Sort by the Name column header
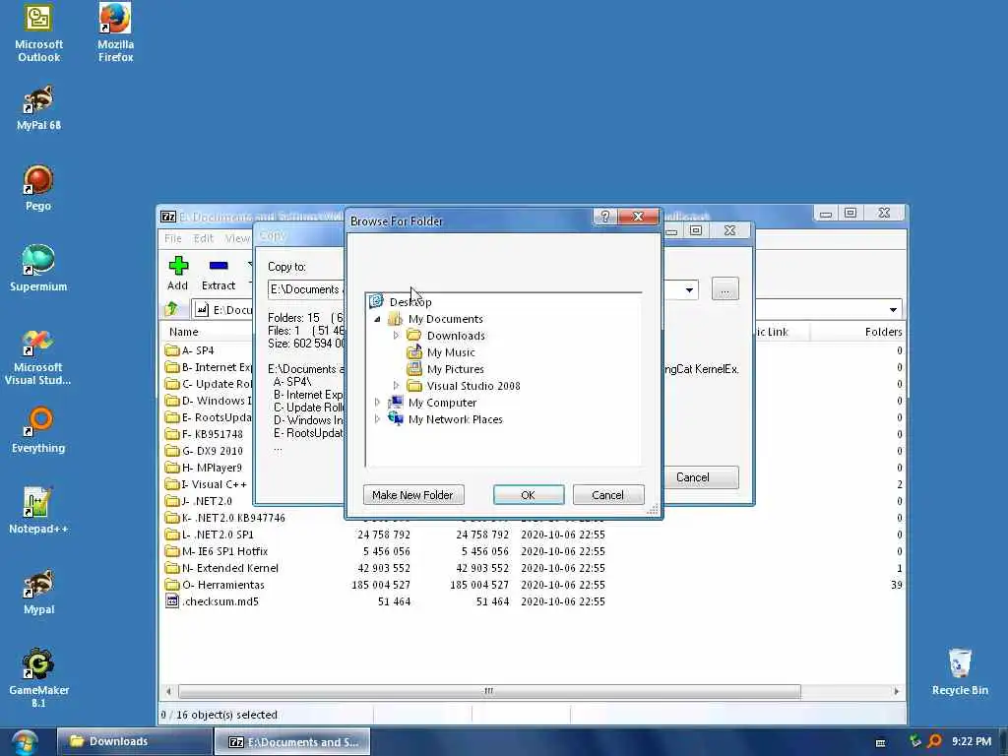 (184, 332)
